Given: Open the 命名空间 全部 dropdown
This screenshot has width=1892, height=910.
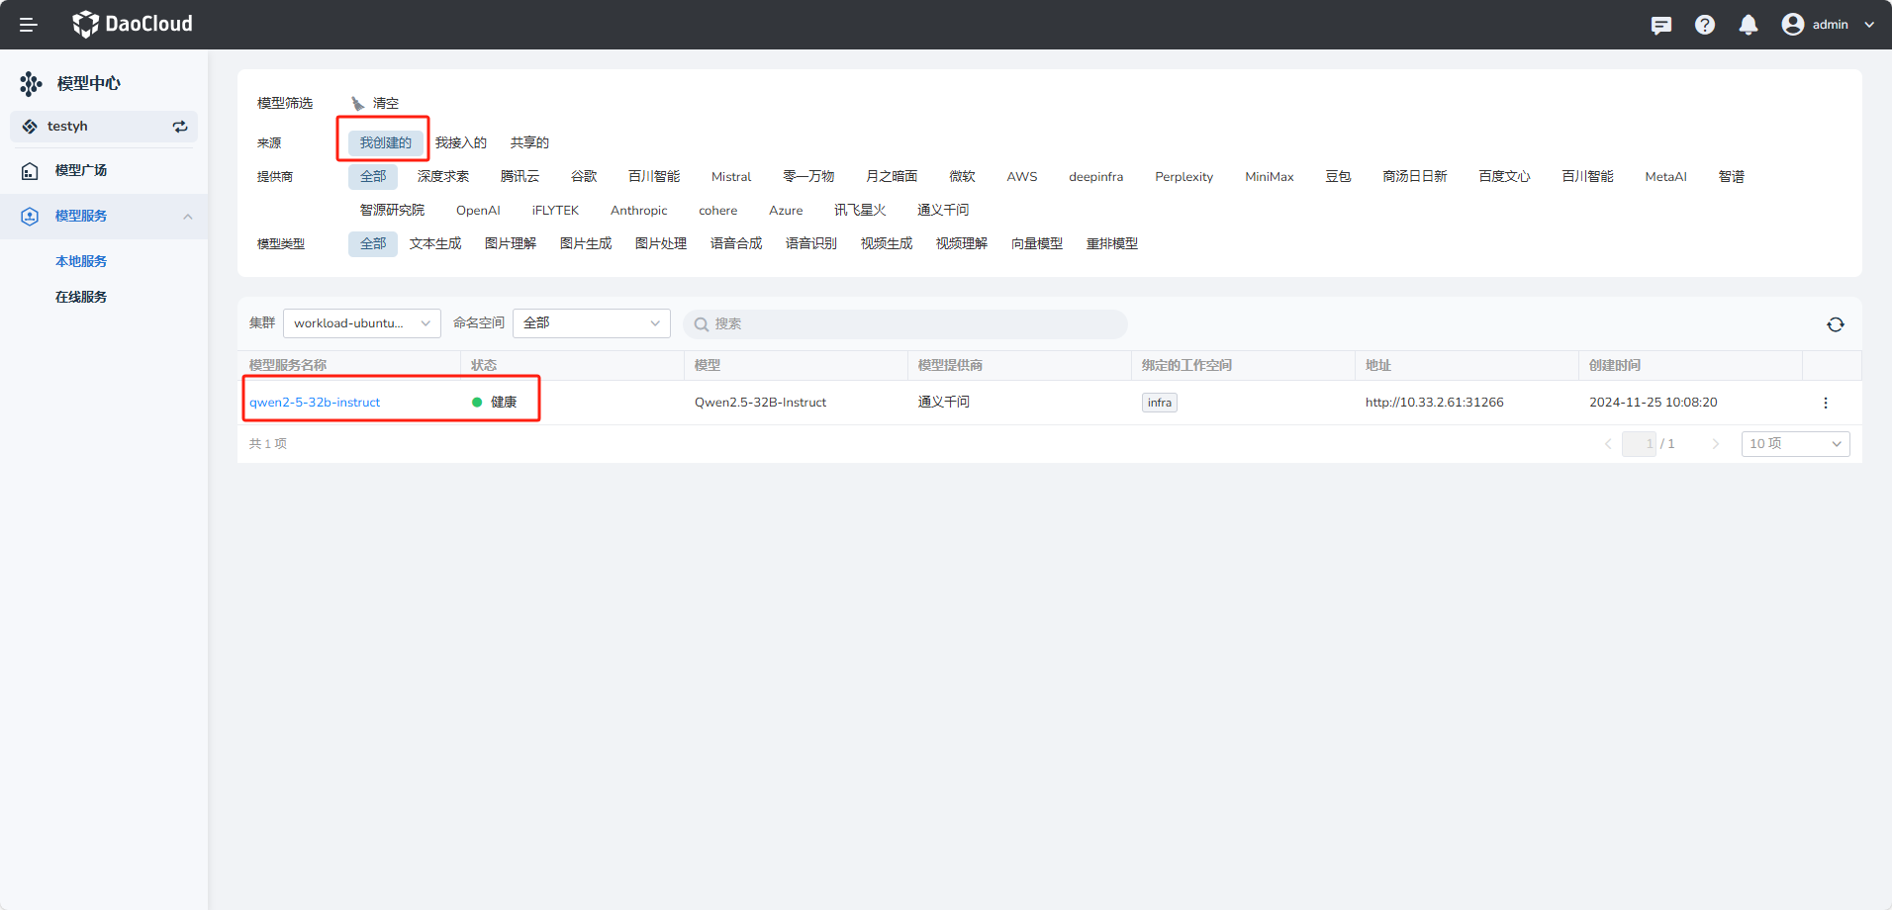Looking at the screenshot, I should [x=592, y=323].
